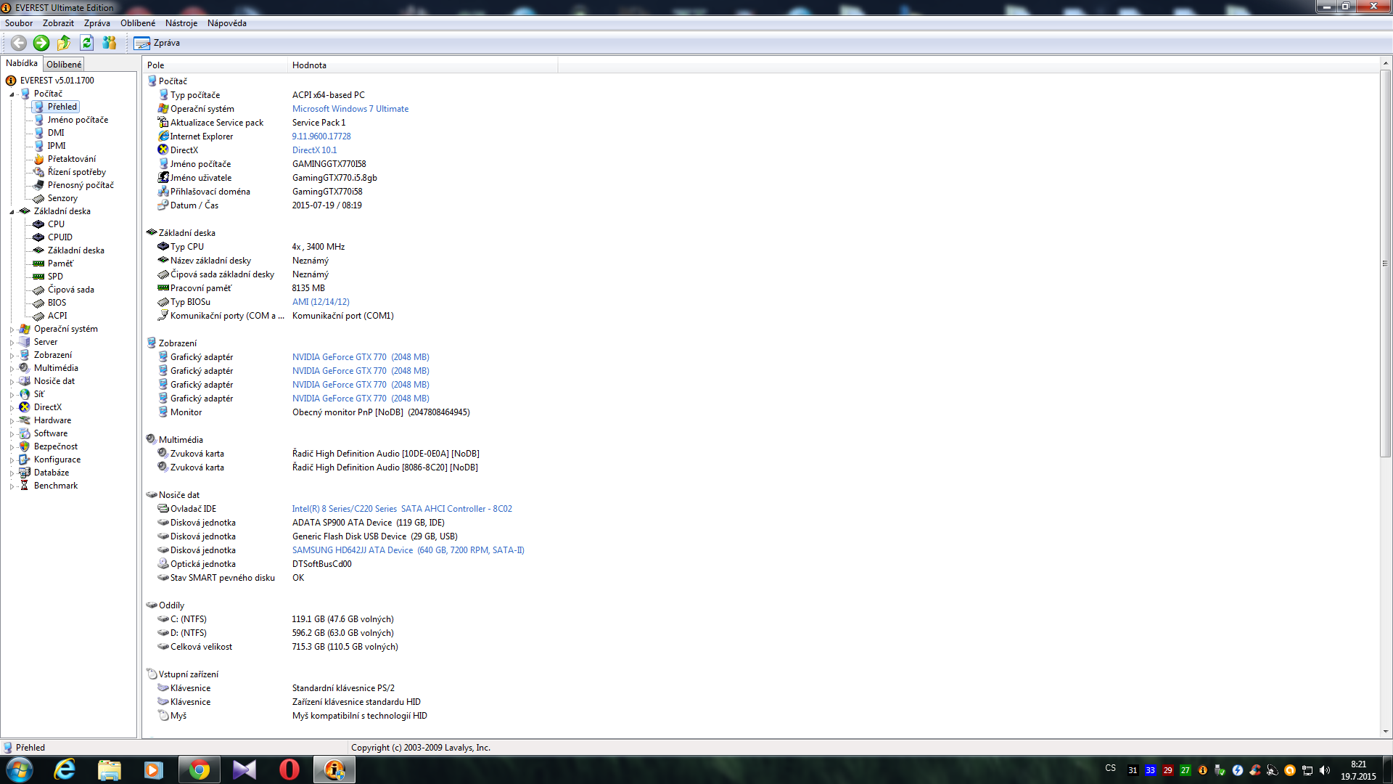This screenshot has height=784, width=1393.
Task: Open Oblíbené menu
Action: tap(138, 23)
